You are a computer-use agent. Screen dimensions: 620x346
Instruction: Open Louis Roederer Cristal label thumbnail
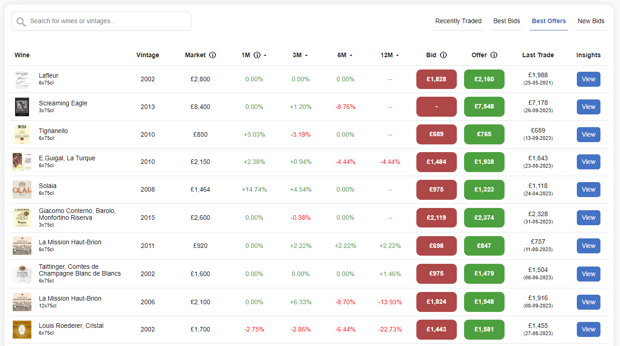[x=22, y=330]
